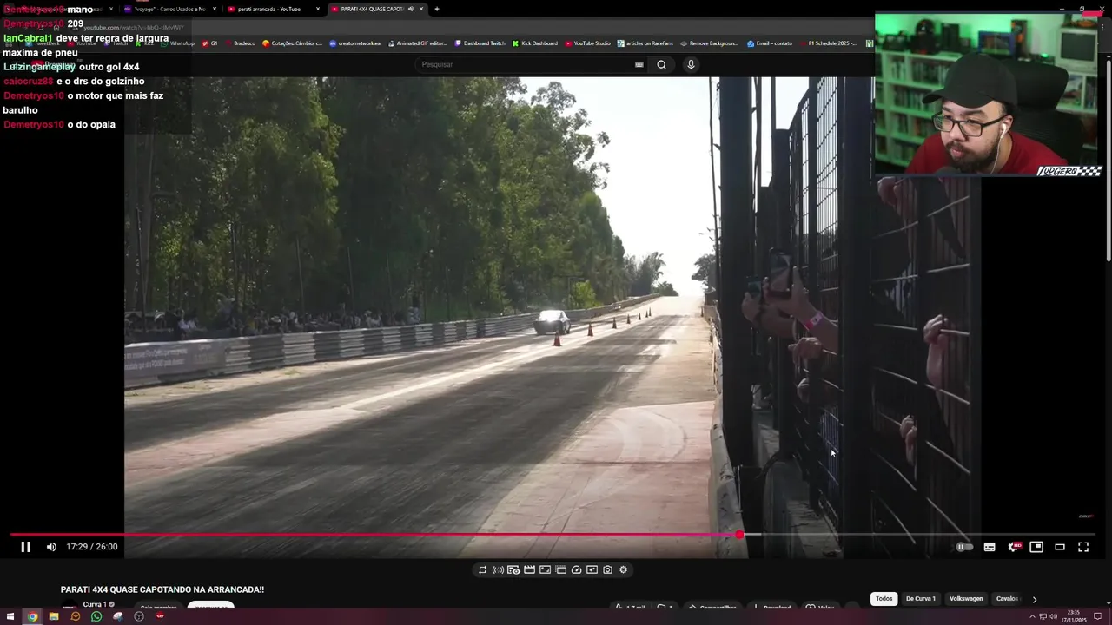
Task: Select the 'Todos' filter chip
Action: [884, 598]
